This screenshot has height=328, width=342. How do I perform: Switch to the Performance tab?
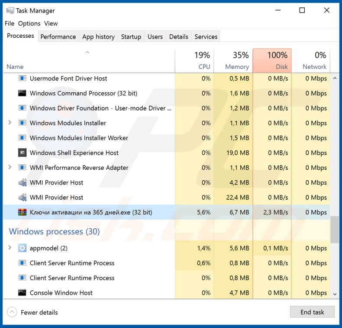pos(58,36)
